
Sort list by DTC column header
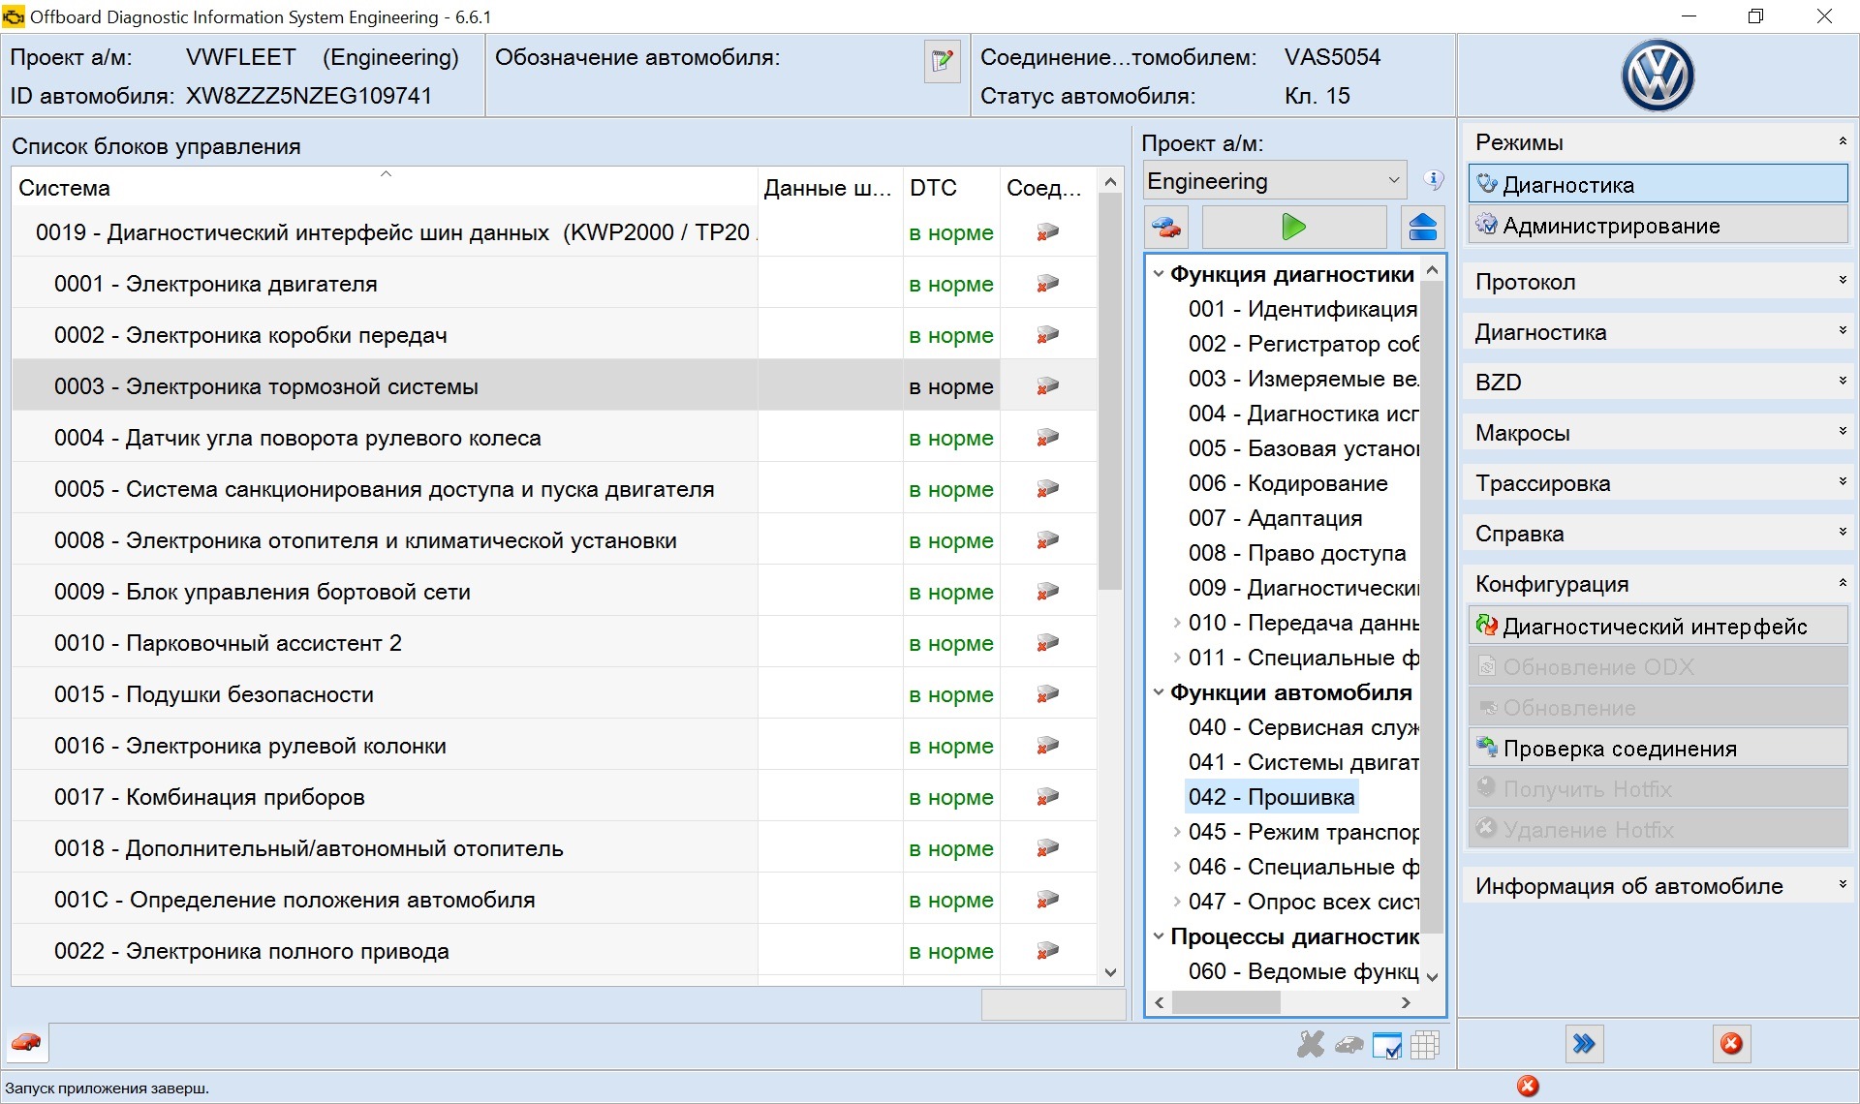(x=951, y=187)
